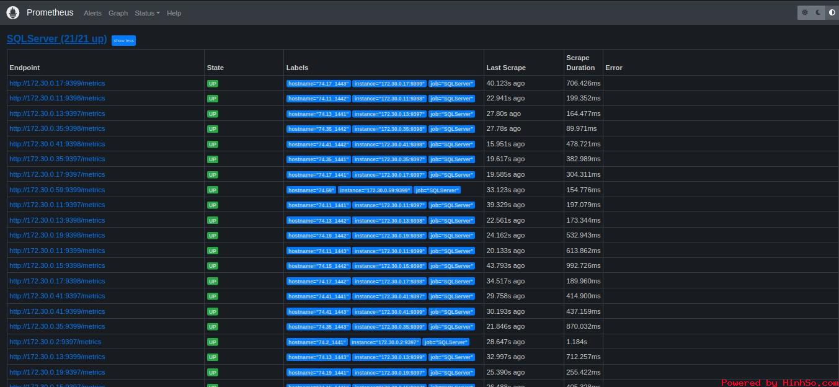Image resolution: width=839 pixels, height=387 pixels.
Task: Click the http://172.30.0.2:9397/metrics link
Action: pyautogui.click(x=55, y=342)
